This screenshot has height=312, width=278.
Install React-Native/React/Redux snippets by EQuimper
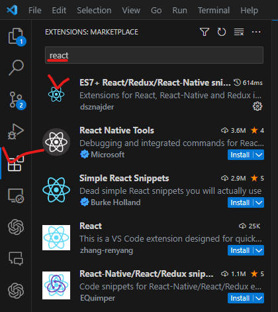coord(240,298)
